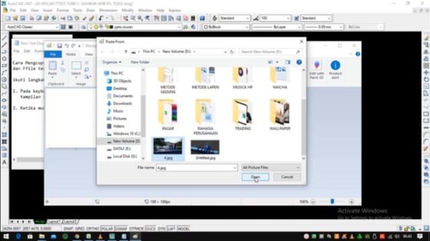
Task: Click Paint Paste button
Action: (x=52, y=68)
